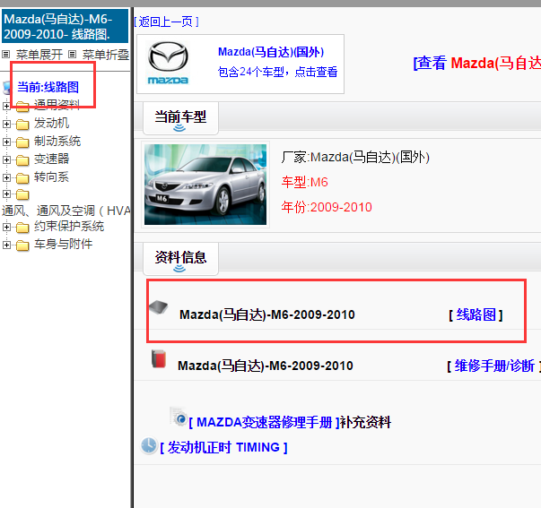Image resolution: width=541 pixels, height=508 pixels.
Task: Expand the 发动机 tree node
Action: pyautogui.click(x=6, y=124)
